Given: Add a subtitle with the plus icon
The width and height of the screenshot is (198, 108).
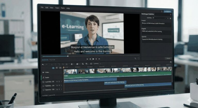Looking at the screenshot, I should coord(168,18).
